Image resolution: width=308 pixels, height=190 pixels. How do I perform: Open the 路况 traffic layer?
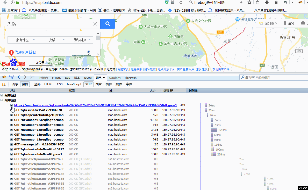(x=289, y=23)
